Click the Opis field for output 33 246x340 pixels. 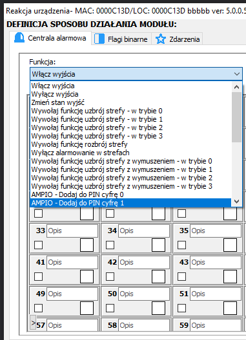(72, 231)
